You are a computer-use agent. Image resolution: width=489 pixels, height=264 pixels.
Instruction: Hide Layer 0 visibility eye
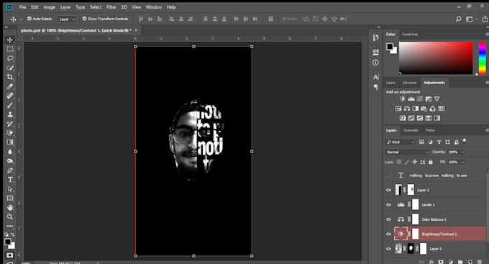pyautogui.click(x=388, y=249)
